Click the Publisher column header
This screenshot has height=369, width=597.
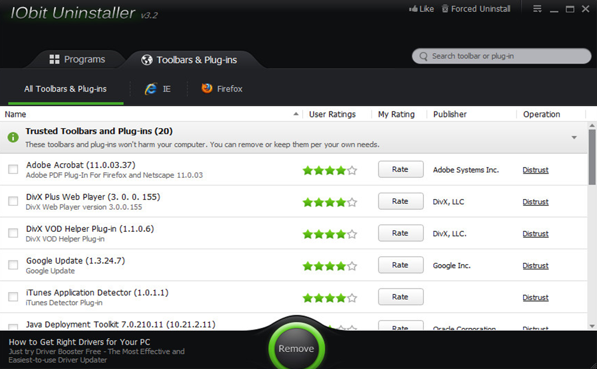(x=450, y=114)
